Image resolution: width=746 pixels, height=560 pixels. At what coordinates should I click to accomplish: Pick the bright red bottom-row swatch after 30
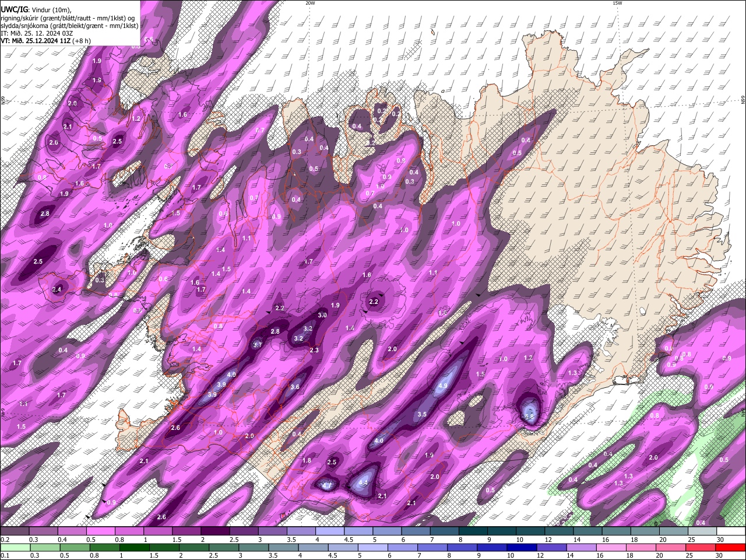(731, 547)
